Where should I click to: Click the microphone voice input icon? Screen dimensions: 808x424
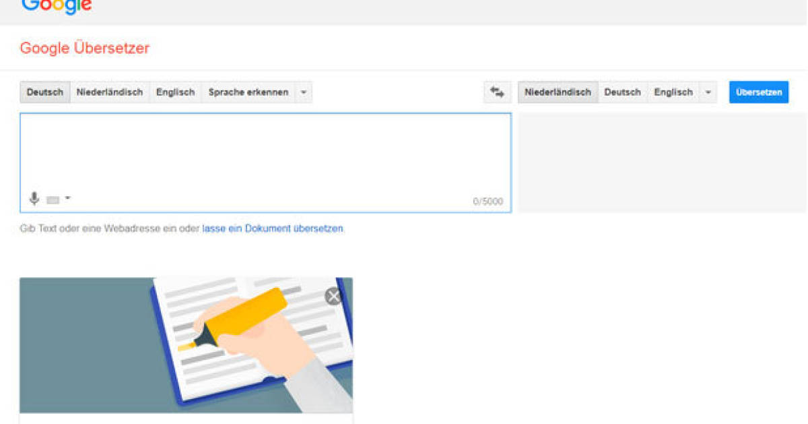[x=34, y=199]
